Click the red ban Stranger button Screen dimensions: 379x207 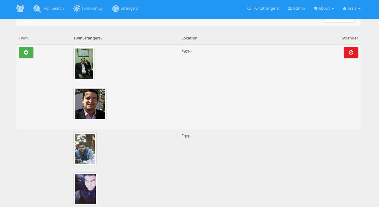coord(351,52)
